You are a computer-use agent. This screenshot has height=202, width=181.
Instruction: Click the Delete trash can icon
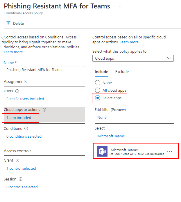click(8, 23)
